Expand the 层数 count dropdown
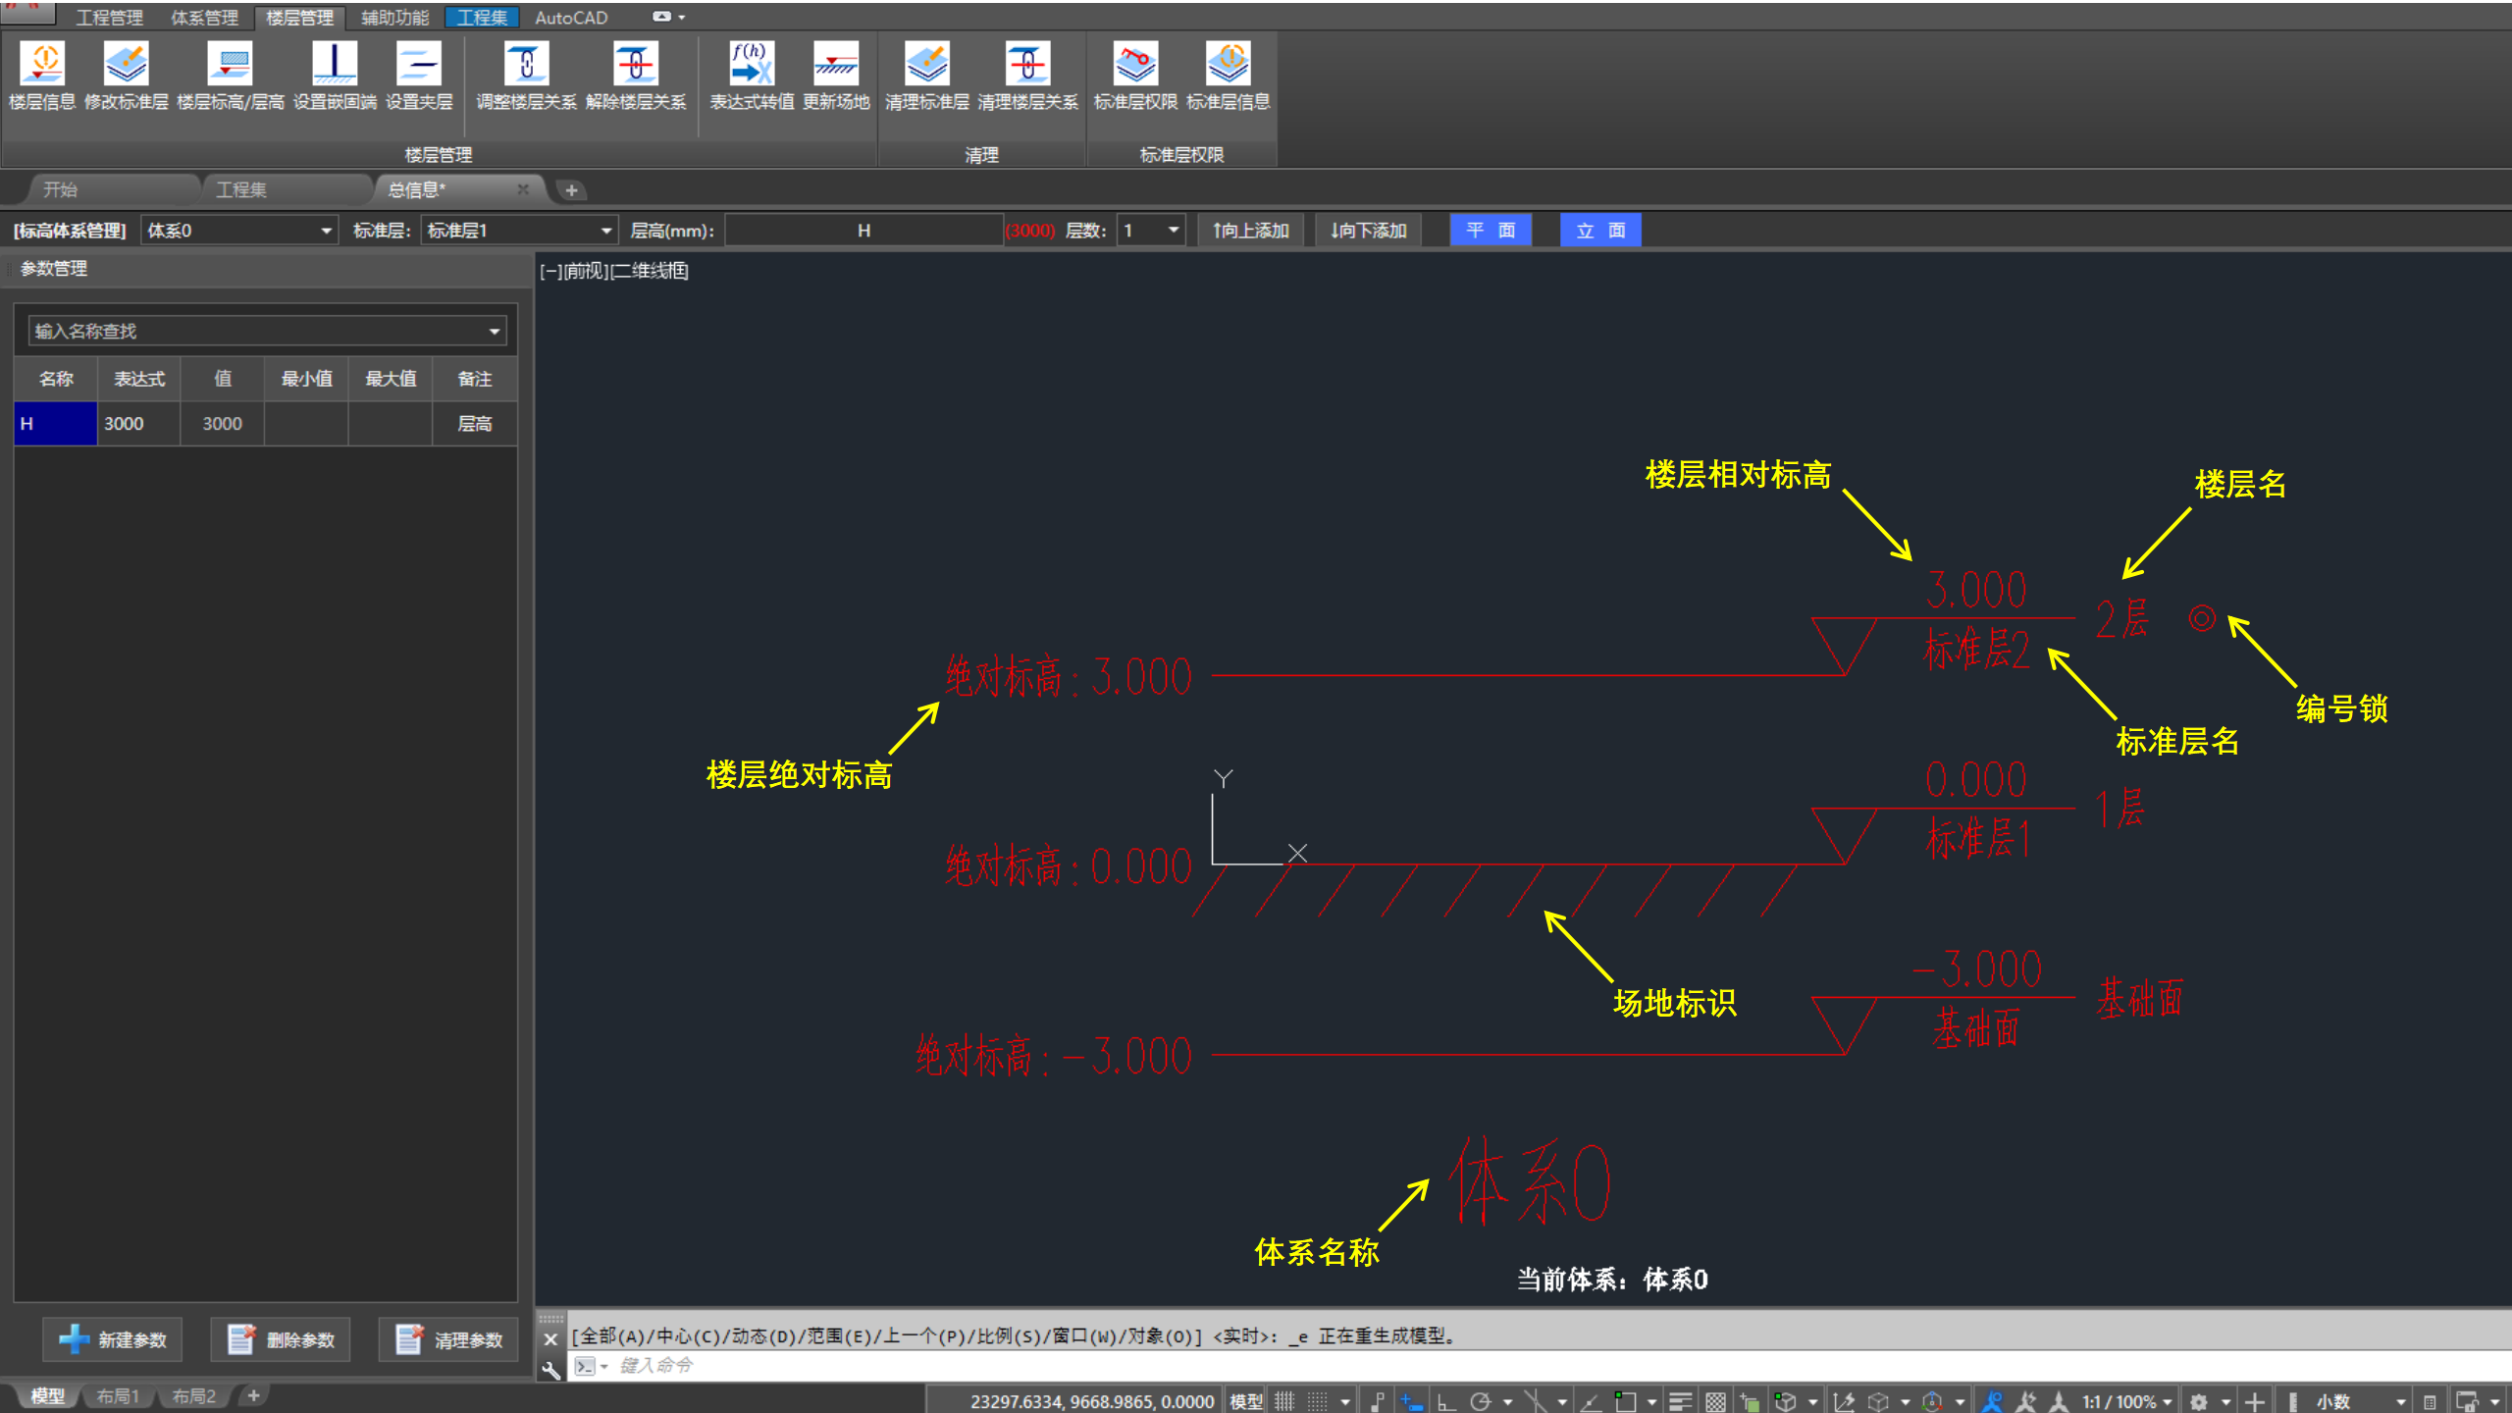2512x1413 pixels. (x=1173, y=231)
